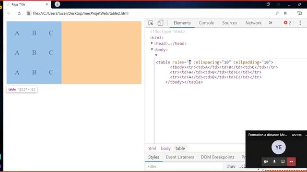Expand the head element node

click(x=152, y=43)
